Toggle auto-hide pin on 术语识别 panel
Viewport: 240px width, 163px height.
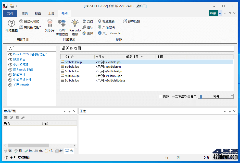coord(69,111)
